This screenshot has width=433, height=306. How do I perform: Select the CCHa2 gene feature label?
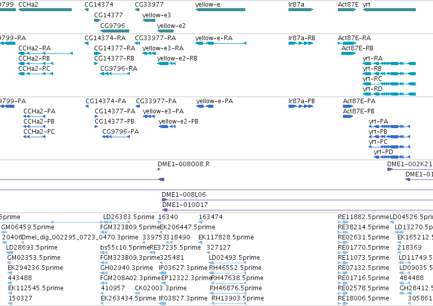click(x=28, y=5)
